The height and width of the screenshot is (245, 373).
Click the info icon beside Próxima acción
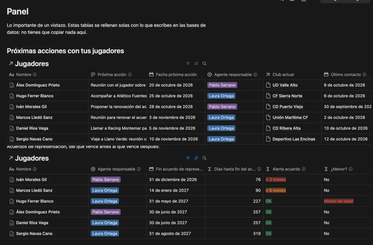point(130,75)
